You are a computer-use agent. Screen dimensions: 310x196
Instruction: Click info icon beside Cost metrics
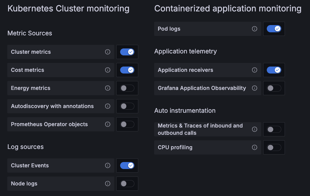point(108,70)
